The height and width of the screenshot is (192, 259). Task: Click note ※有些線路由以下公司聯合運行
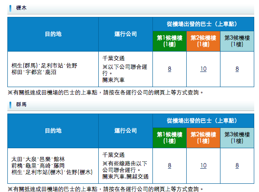pyautogui.click(x=125, y=167)
